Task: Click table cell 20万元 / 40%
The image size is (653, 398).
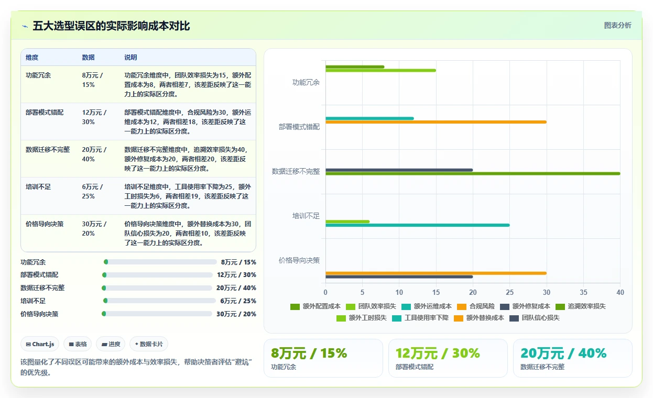Action: pyautogui.click(x=94, y=154)
